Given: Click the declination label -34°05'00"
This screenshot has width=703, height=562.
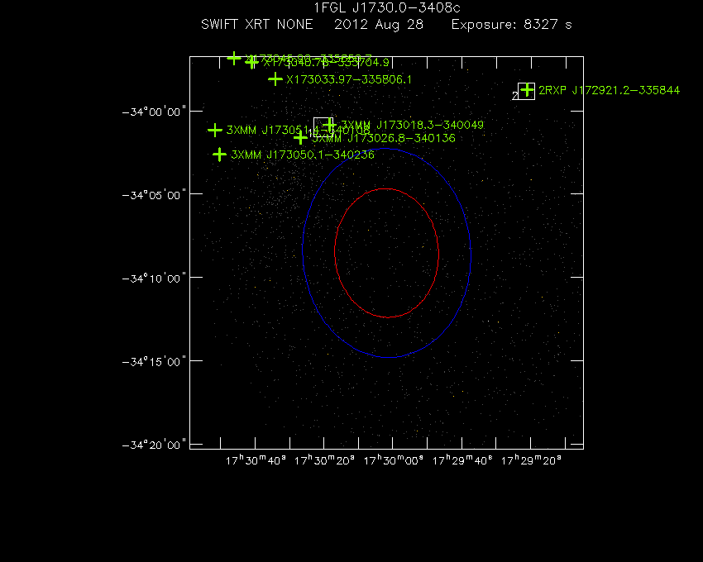Looking at the screenshot, I should (154, 195).
